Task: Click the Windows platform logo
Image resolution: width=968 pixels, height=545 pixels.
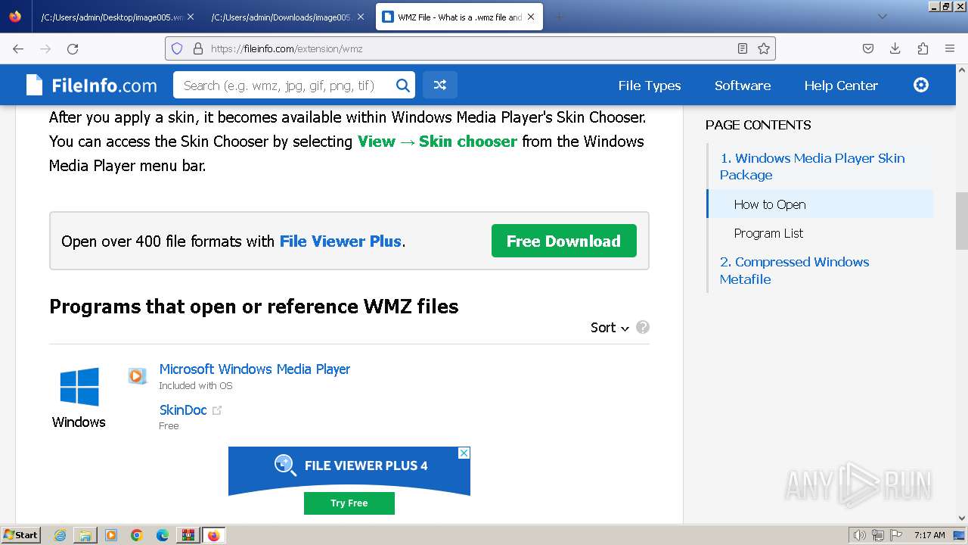Action: pyautogui.click(x=79, y=387)
